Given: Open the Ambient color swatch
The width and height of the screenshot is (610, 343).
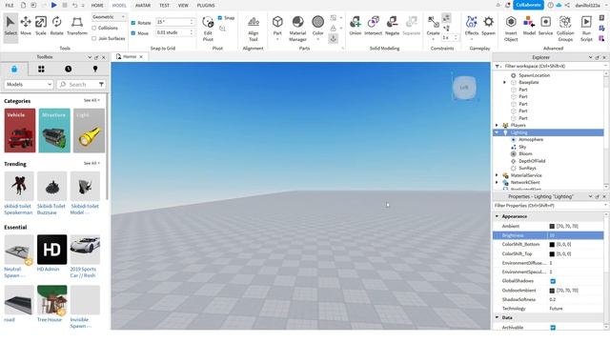Looking at the screenshot, I should click(x=552, y=227).
